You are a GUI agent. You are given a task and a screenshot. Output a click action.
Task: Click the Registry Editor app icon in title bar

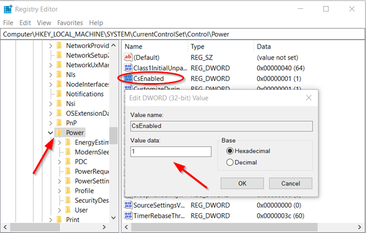pyautogui.click(x=8, y=9)
